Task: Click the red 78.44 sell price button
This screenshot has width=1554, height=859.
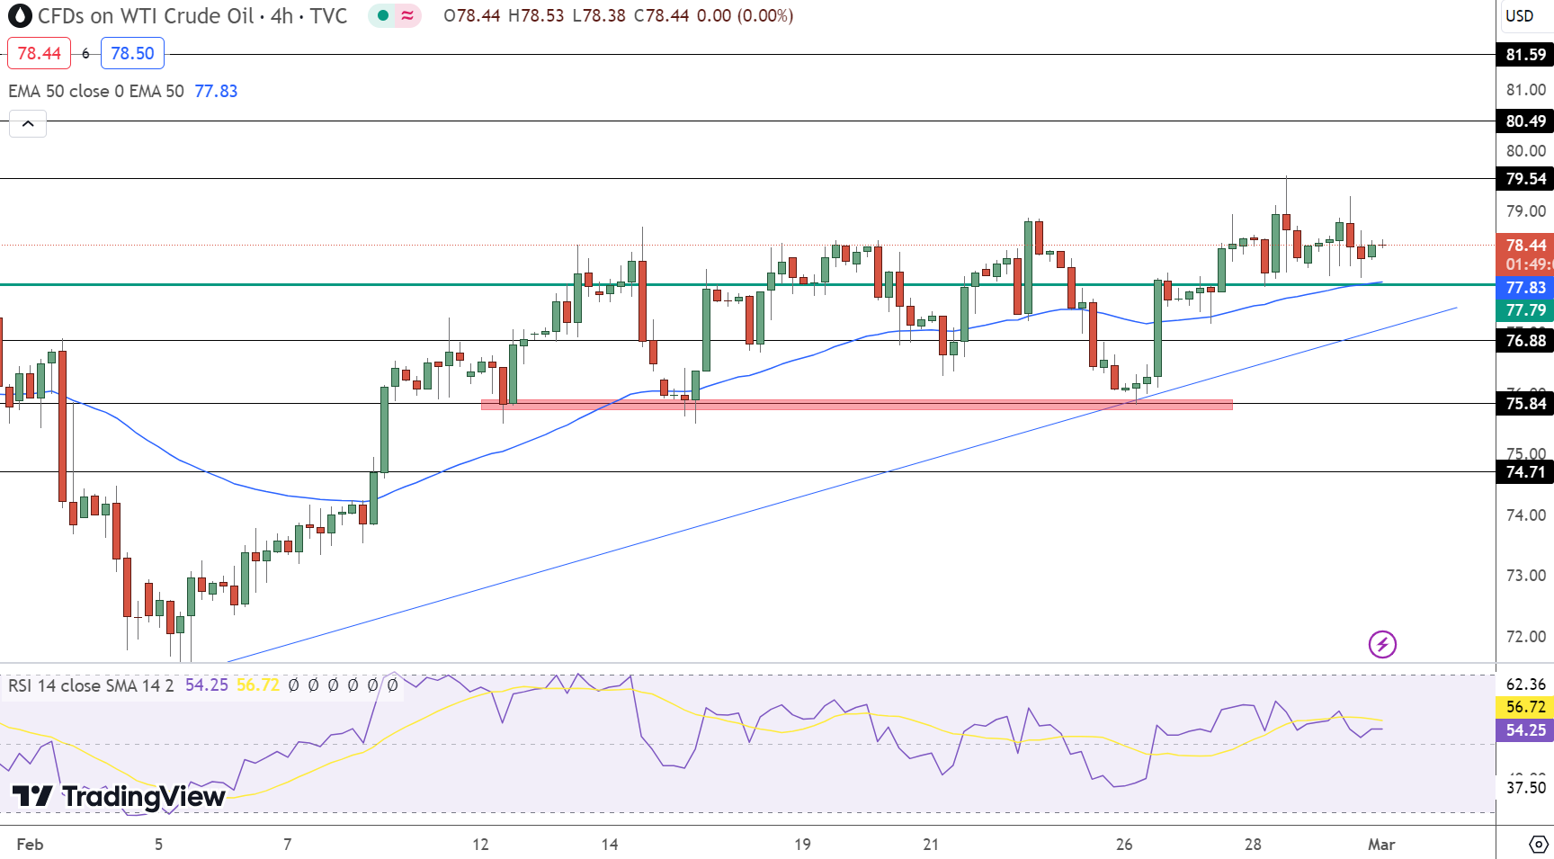Action: pyautogui.click(x=39, y=53)
